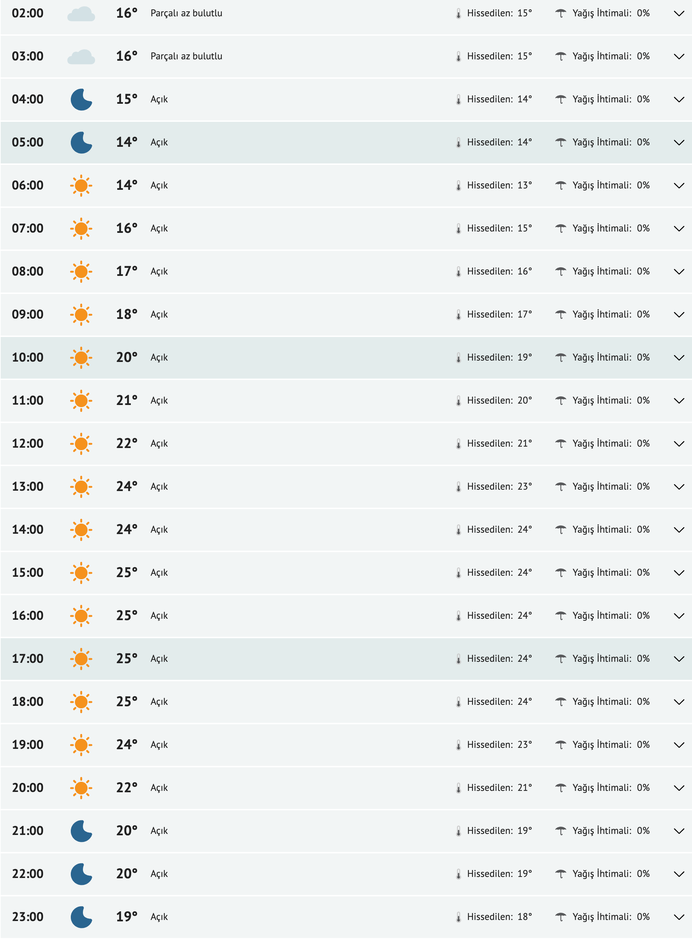Expand the 05:00 hourly details chevron

tap(678, 143)
